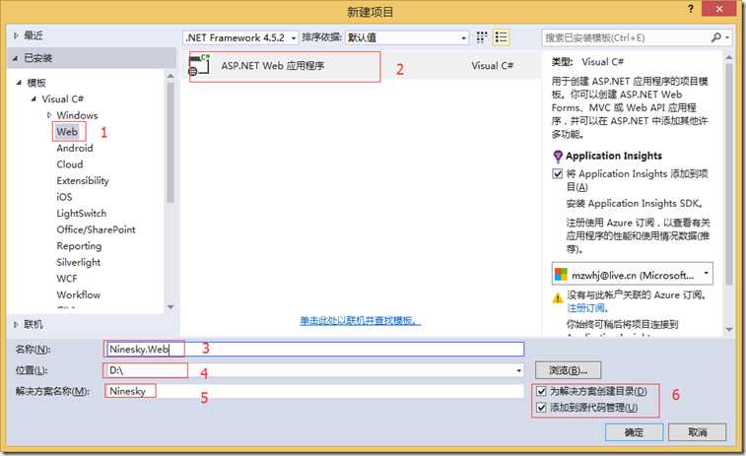The width and height of the screenshot is (746, 456).
Task: Collapse the 已安装 section
Action: pyautogui.click(x=16, y=58)
